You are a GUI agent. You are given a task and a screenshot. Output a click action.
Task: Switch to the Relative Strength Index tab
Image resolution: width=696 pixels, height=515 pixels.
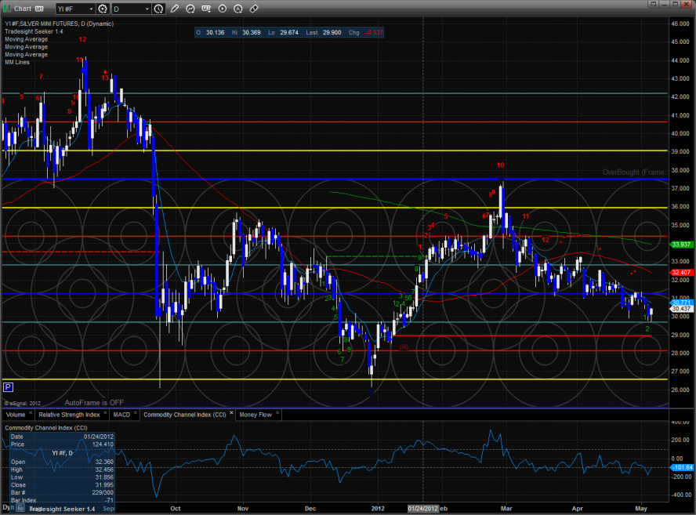tap(70, 413)
